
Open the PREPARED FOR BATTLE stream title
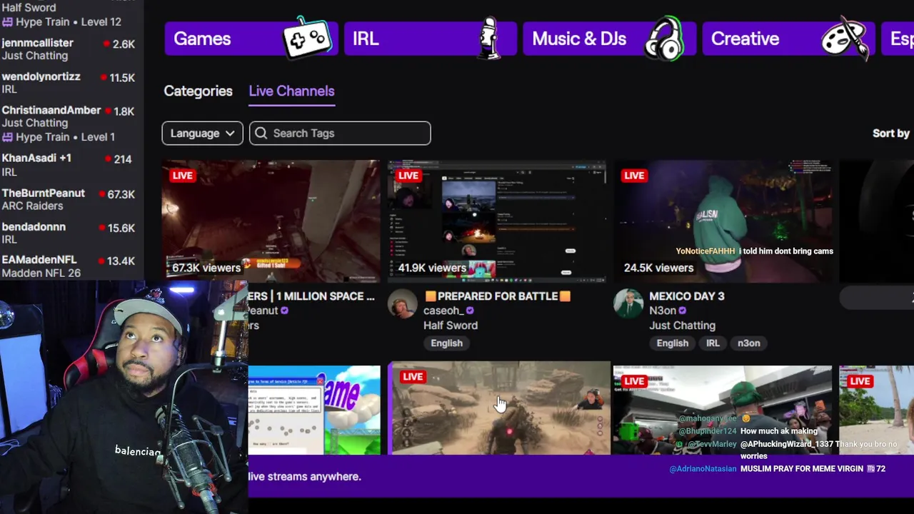[497, 296]
